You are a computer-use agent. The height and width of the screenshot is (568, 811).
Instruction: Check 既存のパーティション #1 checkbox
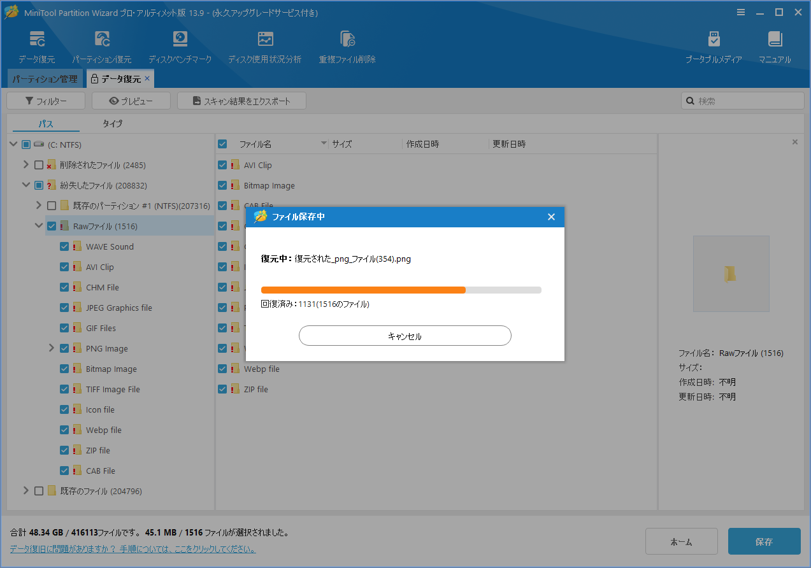click(x=52, y=206)
